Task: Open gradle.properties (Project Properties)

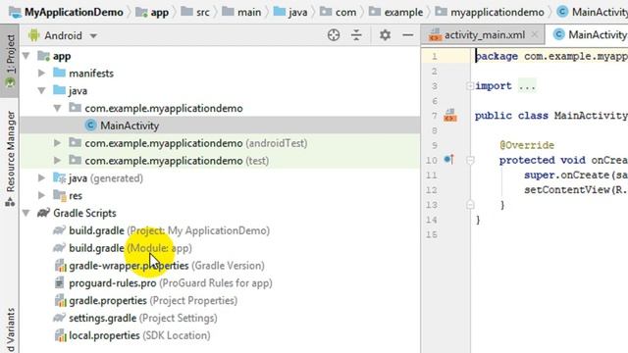Action: (x=153, y=301)
